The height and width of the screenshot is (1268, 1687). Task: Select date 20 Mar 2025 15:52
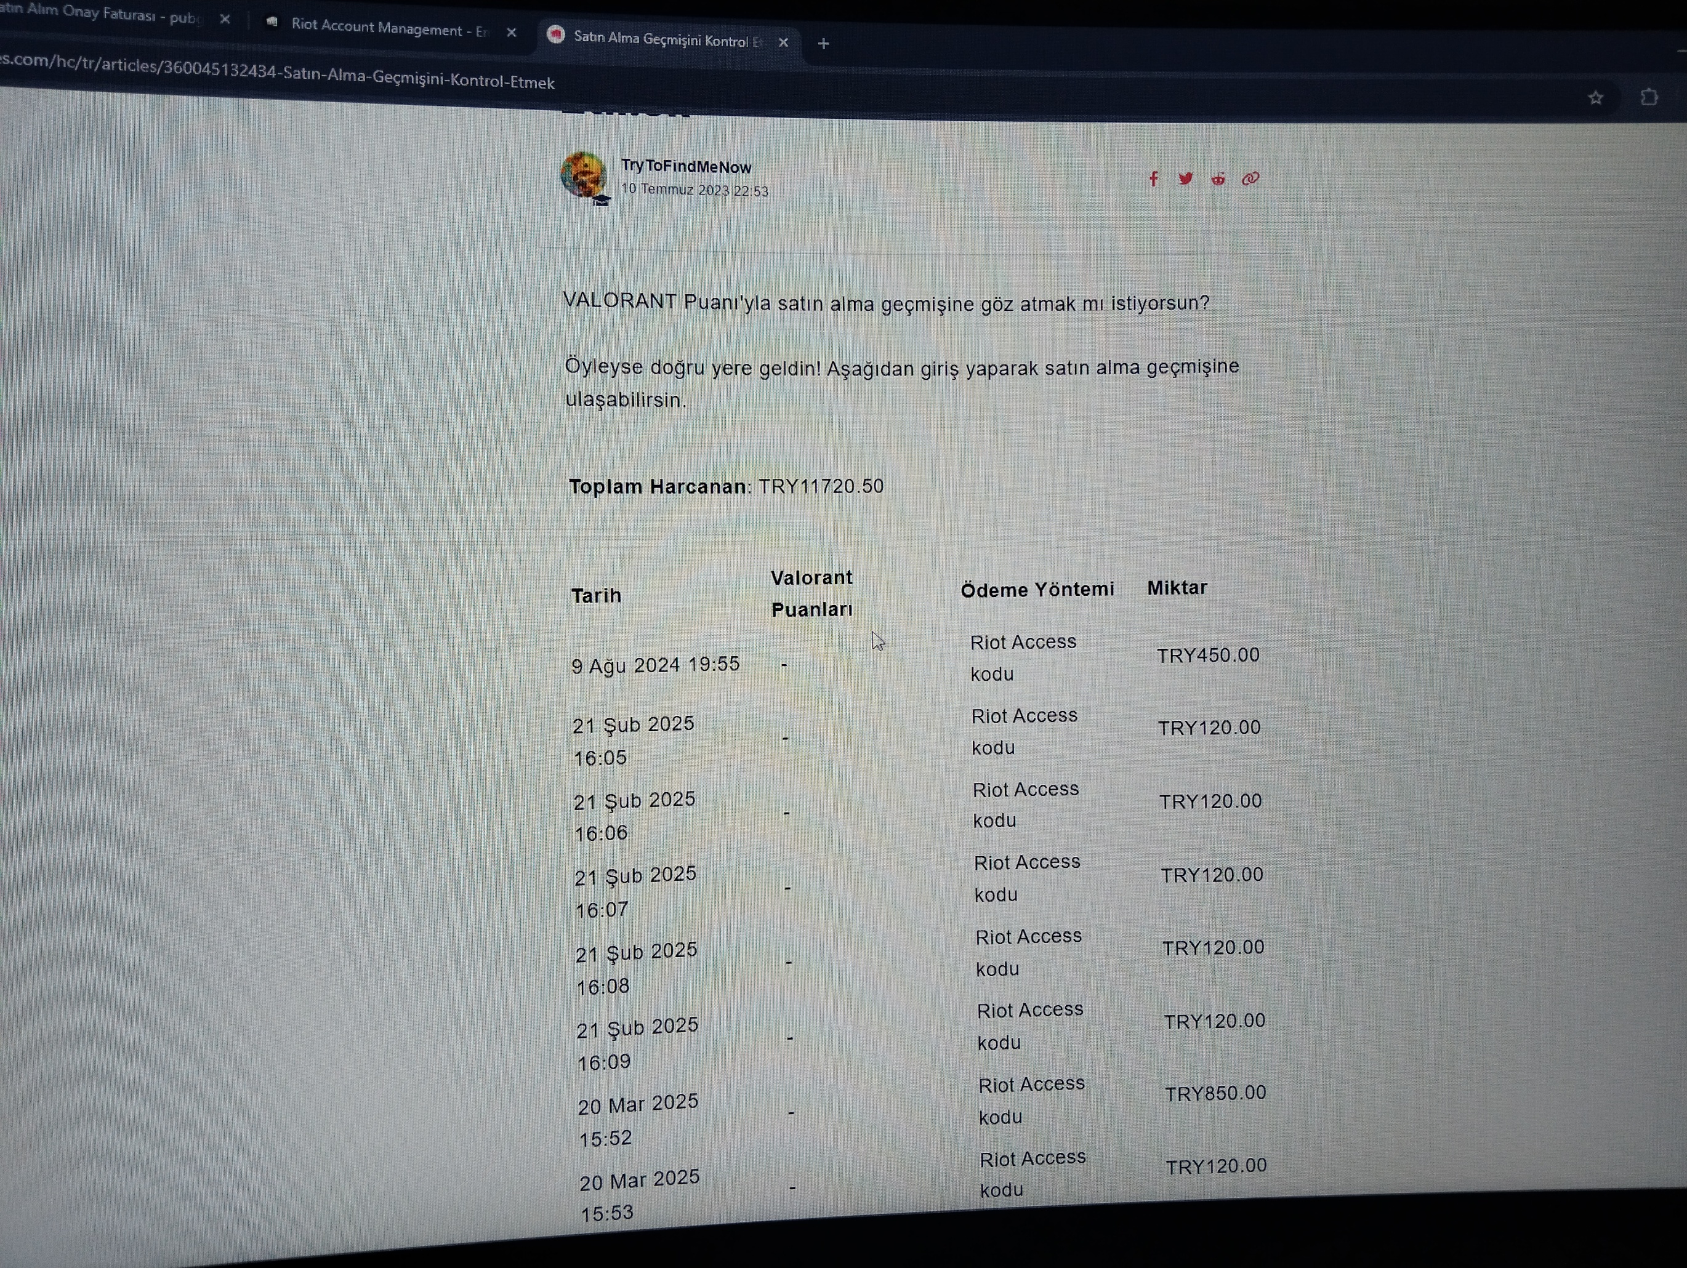[638, 1120]
